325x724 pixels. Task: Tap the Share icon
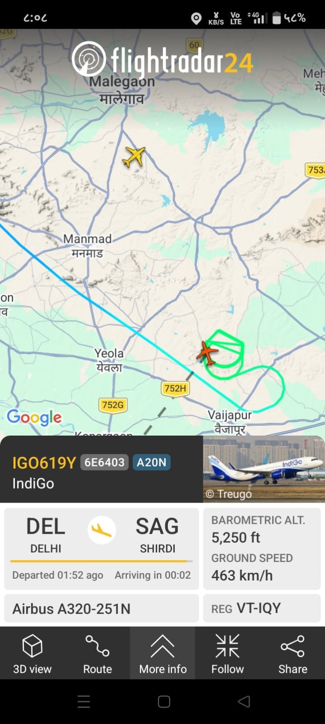coord(292,646)
